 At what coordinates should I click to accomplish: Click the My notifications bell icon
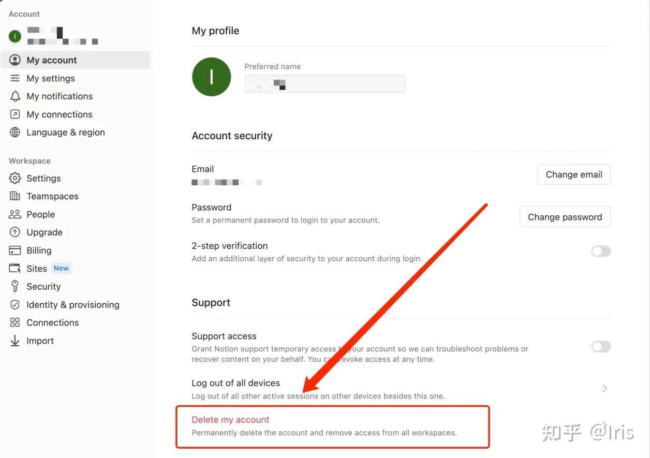15,96
